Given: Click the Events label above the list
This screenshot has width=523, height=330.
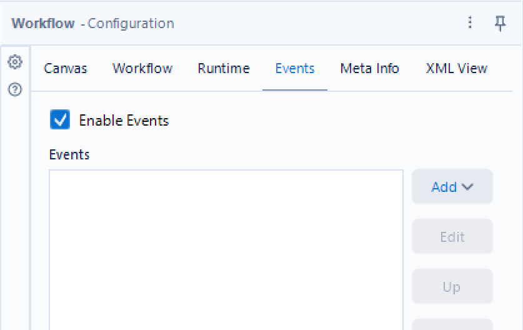Looking at the screenshot, I should 69,154.
